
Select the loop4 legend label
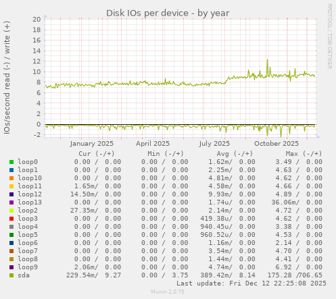click(28, 227)
